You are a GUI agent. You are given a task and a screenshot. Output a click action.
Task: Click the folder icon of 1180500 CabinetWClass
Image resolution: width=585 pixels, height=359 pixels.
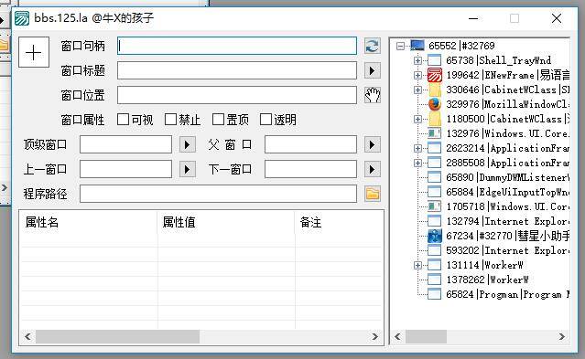tap(434, 119)
